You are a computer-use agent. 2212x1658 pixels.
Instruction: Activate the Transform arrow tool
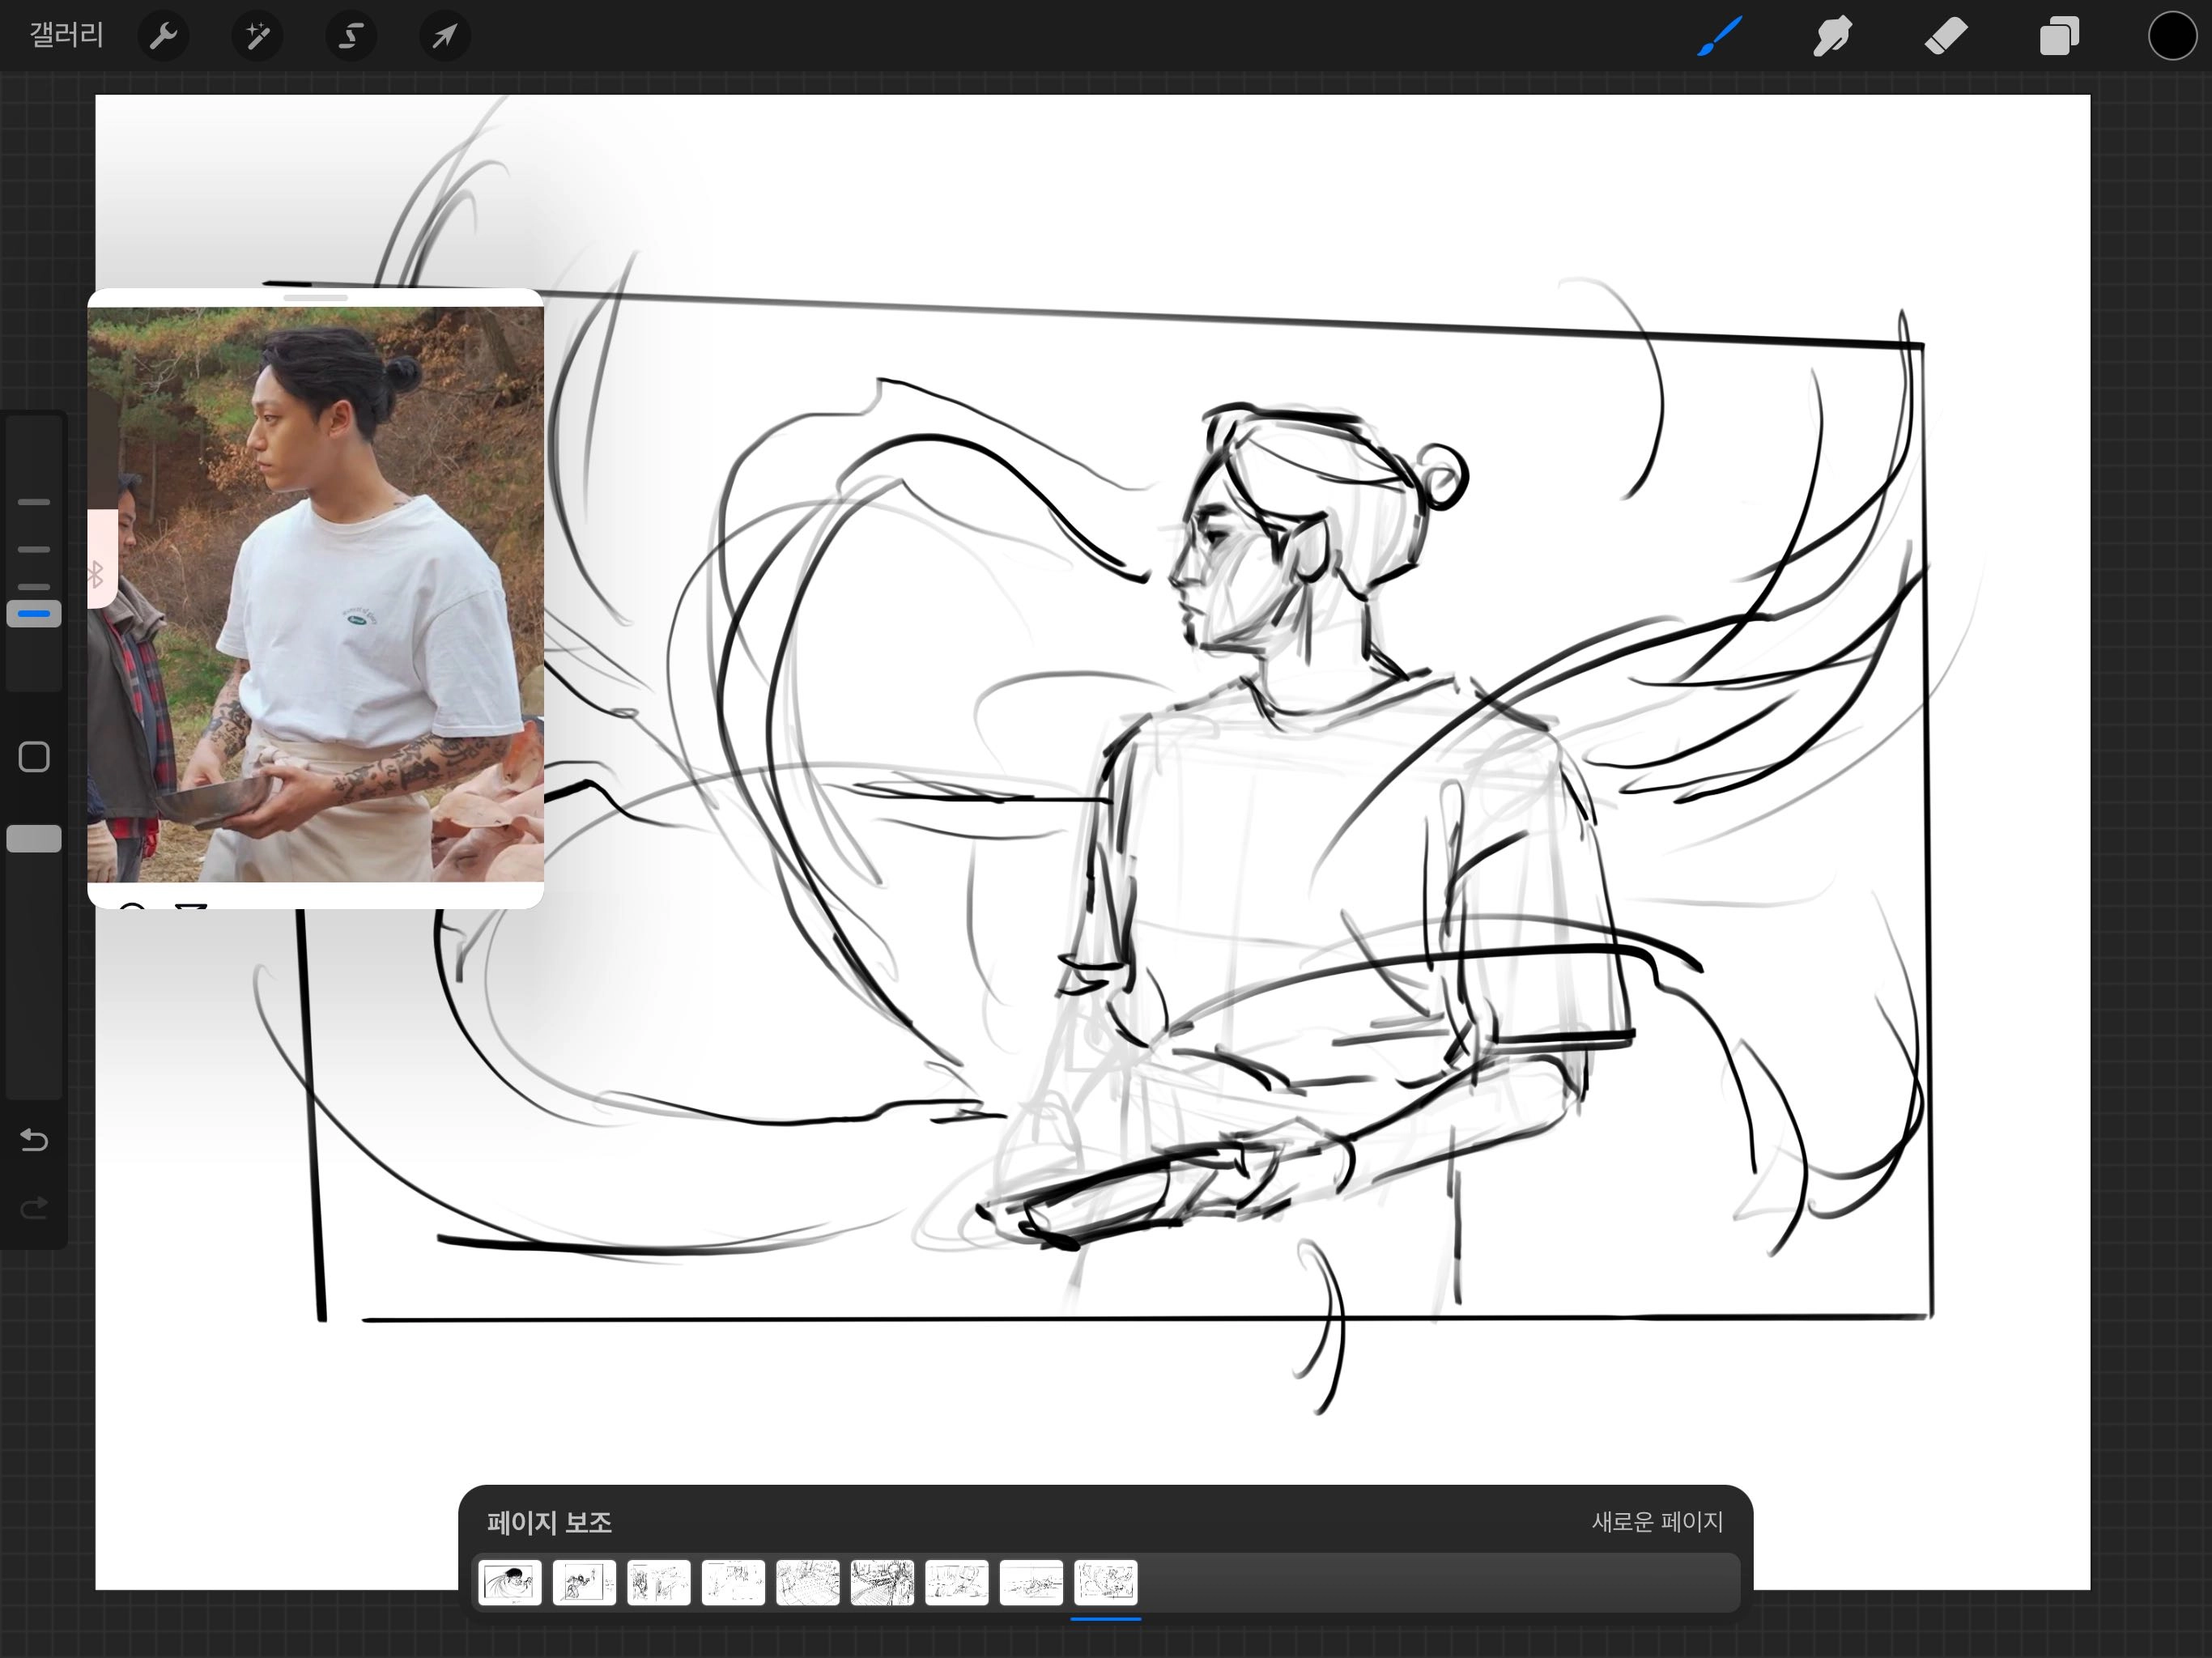tap(444, 37)
